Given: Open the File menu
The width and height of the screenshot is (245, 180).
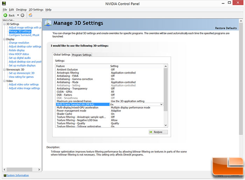Looking at the screenshot, I should click(x=5, y=10).
